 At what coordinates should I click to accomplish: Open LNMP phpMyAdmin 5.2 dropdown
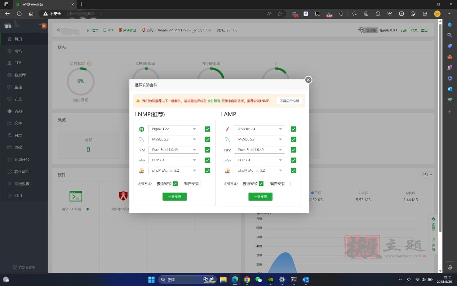[x=173, y=170]
